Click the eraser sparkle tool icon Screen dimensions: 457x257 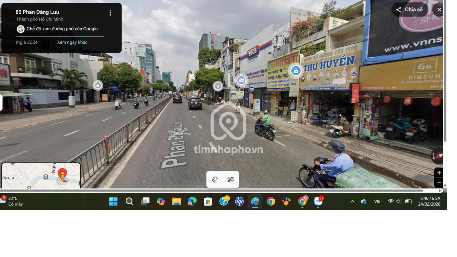tap(215, 179)
